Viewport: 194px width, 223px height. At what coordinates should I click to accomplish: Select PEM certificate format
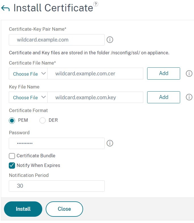[12, 120]
